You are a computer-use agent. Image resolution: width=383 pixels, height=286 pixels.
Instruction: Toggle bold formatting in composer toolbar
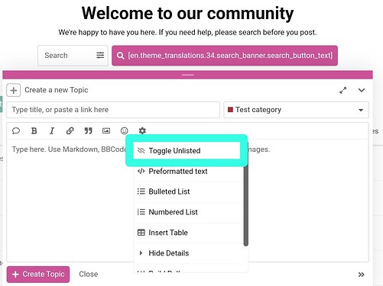pyautogui.click(x=34, y=131)
